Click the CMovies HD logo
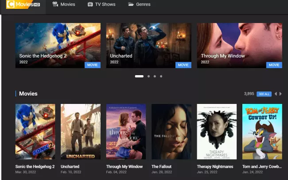 point(23,4)
